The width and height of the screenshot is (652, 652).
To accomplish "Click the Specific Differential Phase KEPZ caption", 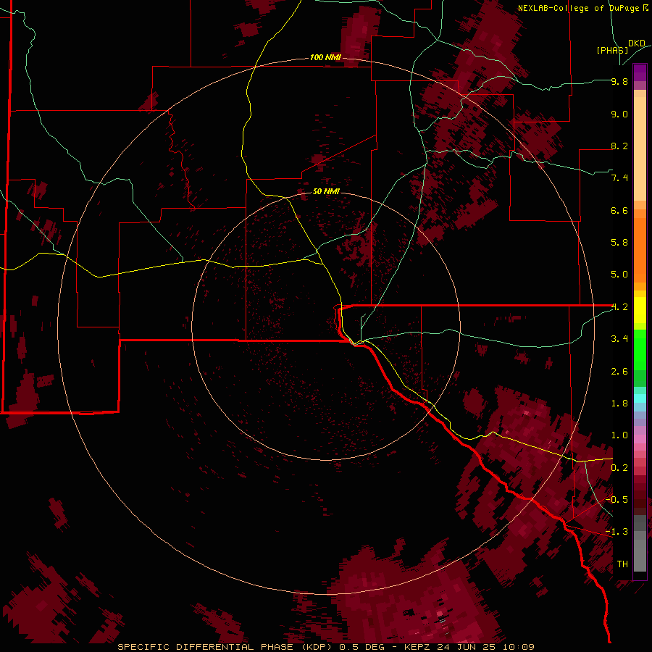I will (x=325, y=647).
